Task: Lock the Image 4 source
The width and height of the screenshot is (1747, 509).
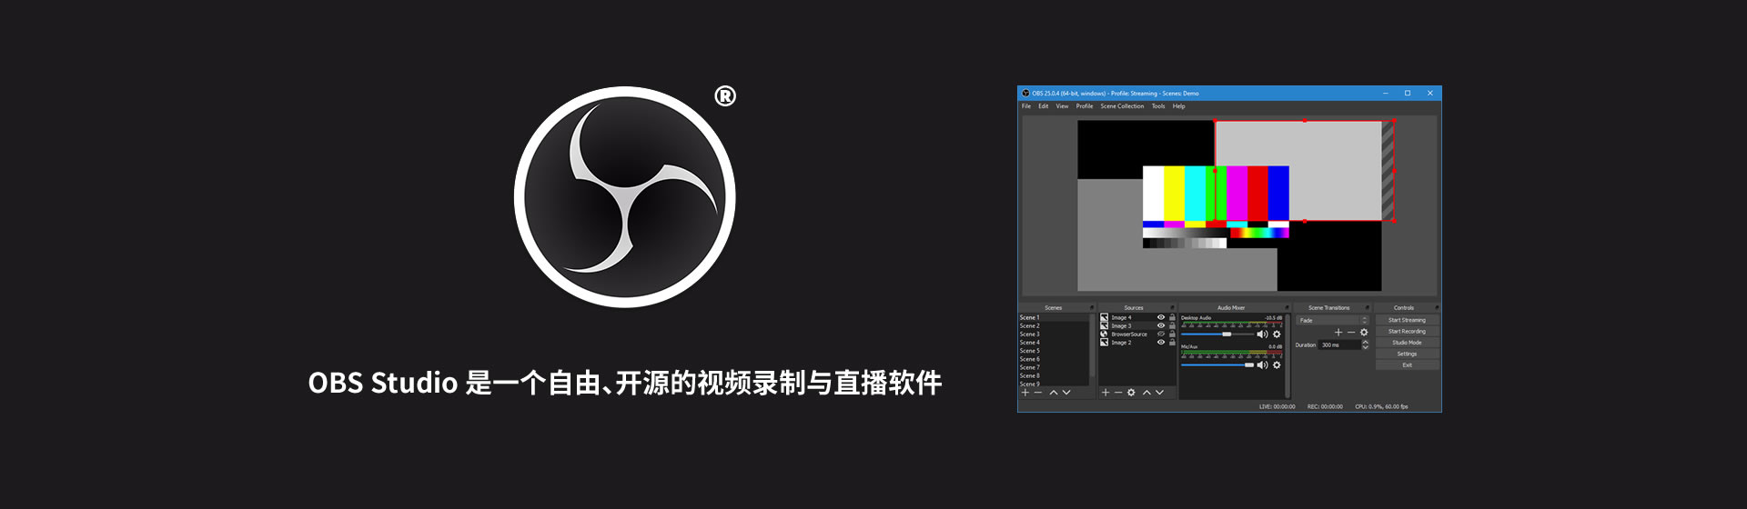Action: tap(1172, 317)
